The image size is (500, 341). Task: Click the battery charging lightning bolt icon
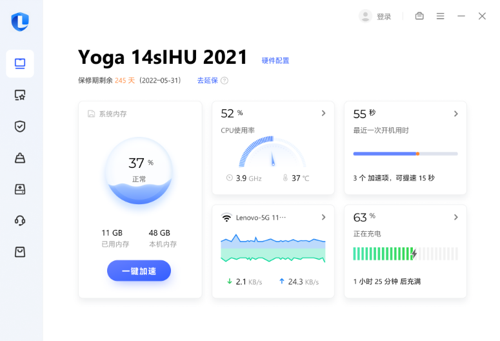click(414, 254)
